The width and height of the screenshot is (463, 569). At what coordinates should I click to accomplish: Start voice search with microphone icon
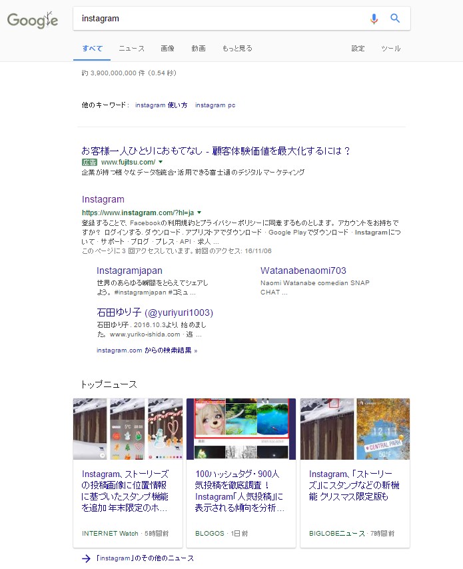(x=374, y=18)
